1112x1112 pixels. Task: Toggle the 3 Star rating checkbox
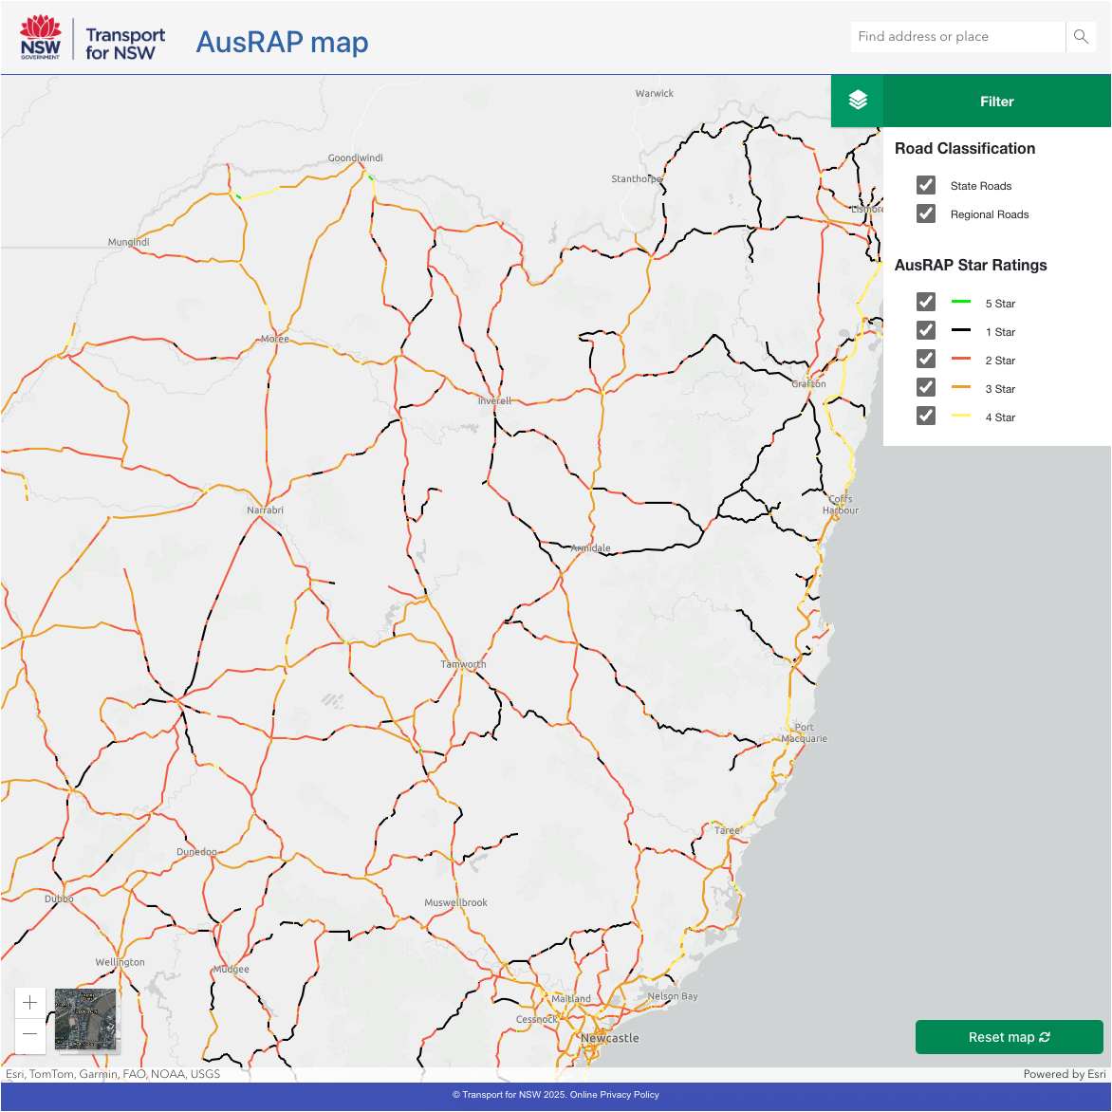coord(926,387)
